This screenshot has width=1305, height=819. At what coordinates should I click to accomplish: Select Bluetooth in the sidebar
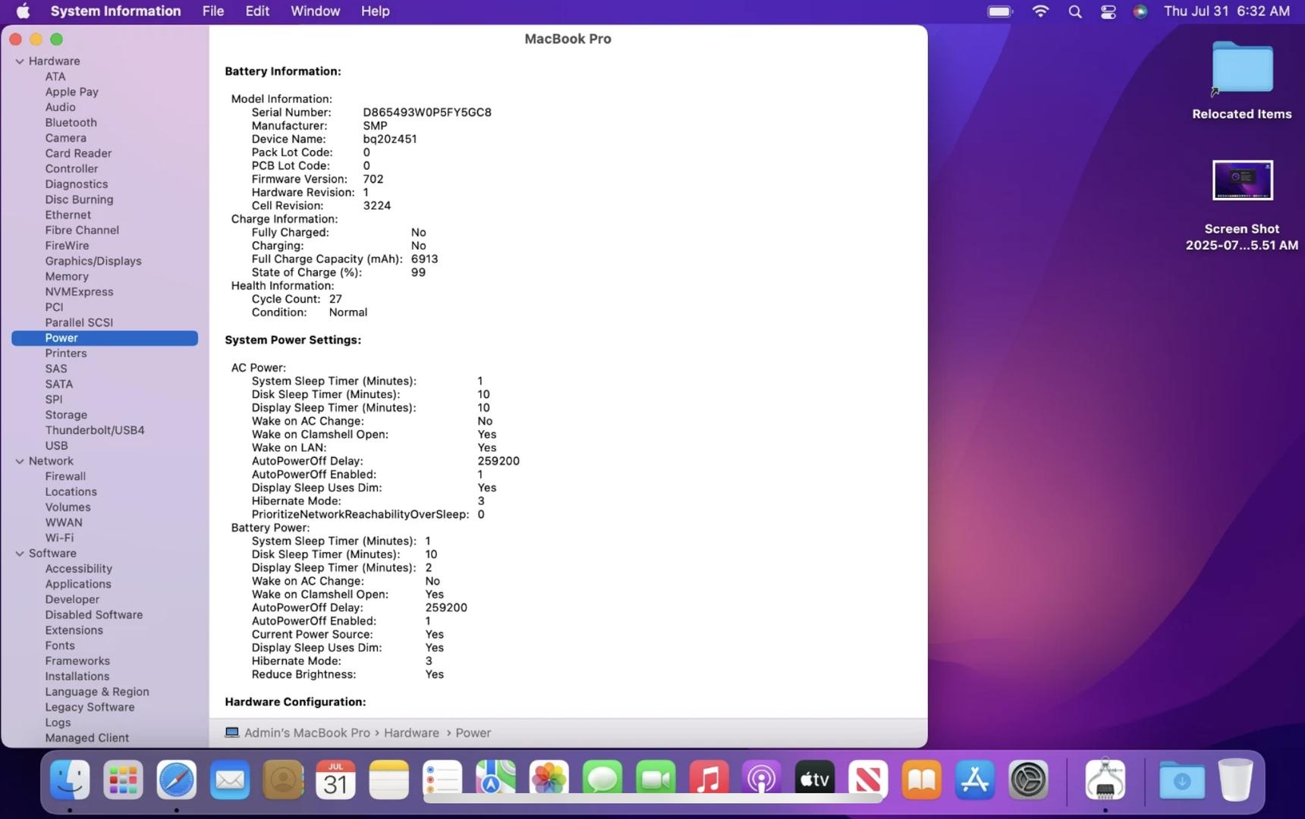[x=71, y=123]
